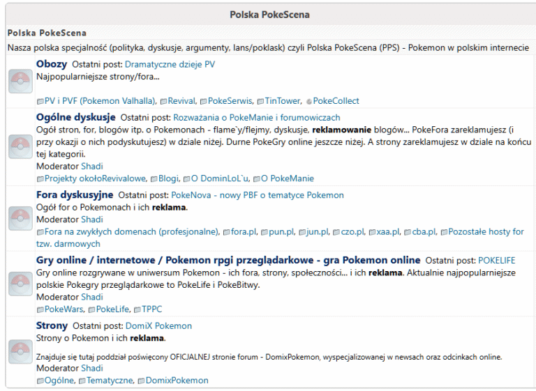Click the folder icon before PokeWars subforum

tap(40, 309)
